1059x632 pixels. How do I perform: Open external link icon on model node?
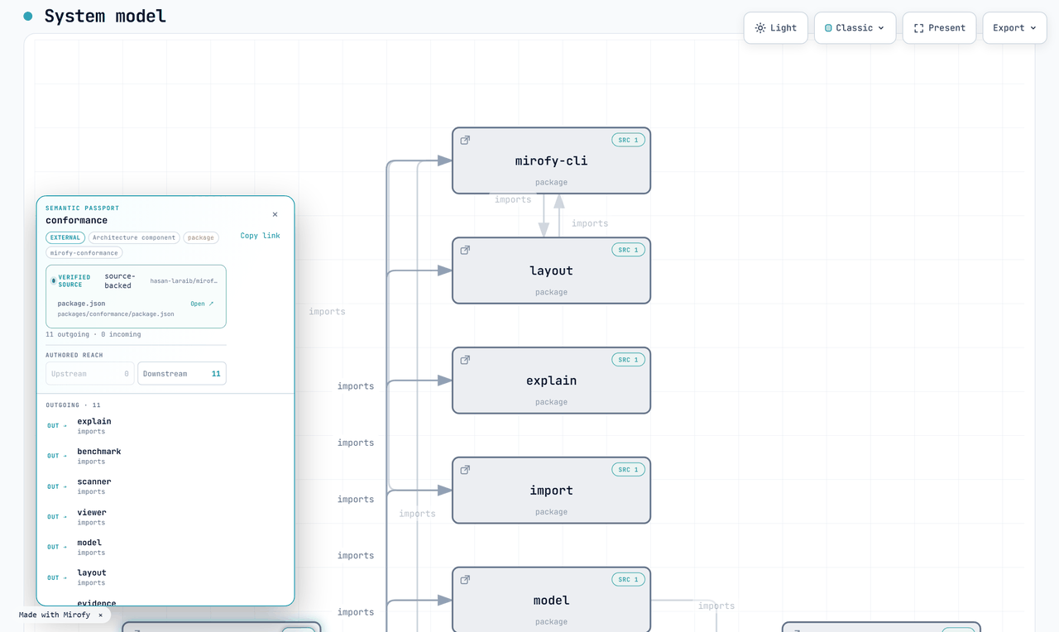coord(465,581)
